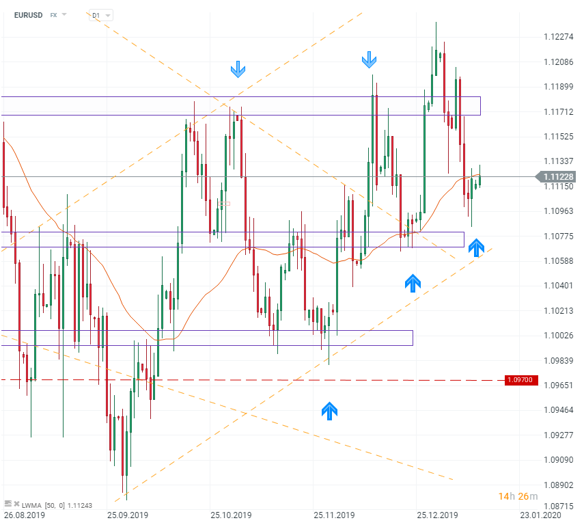Click the 25.11.2019 date on time axis
This screenshot has height=527, width=584.
pyautogui.click(x=334, y=515)
